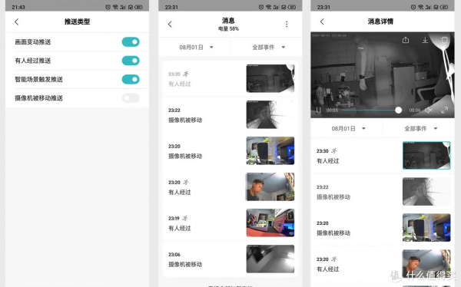Tap the delete trash icon on the video
461x287 pixels.
pyautogui.click(x=445, y=40)
